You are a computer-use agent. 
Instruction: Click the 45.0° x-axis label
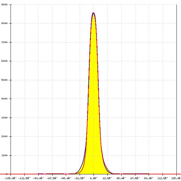(x=121, y=178)
